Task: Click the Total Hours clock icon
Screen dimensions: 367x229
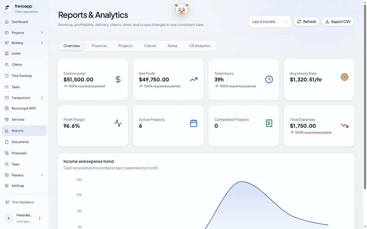Action: coord(269,79)
